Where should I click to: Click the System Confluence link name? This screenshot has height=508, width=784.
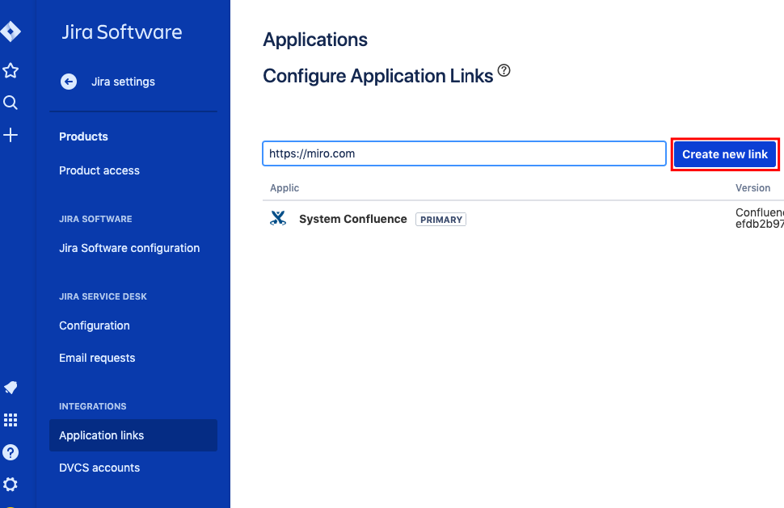353,219
